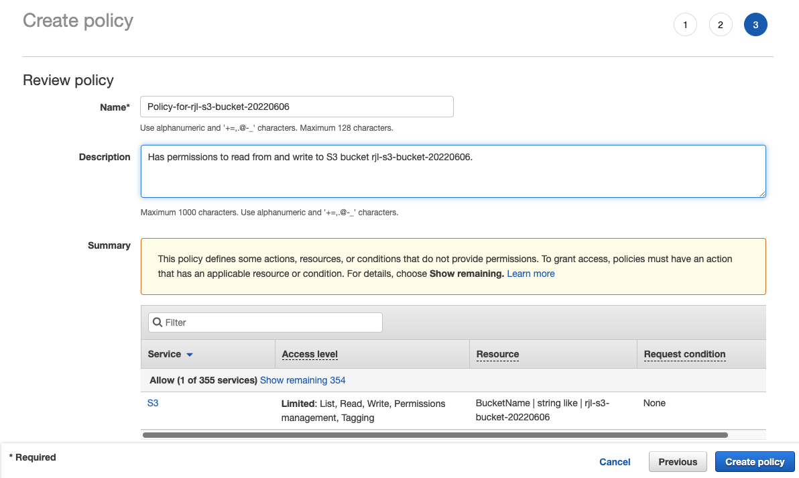Go back with Previous button
The height and width of the screenshot is (478, 799).
(678, 462)
